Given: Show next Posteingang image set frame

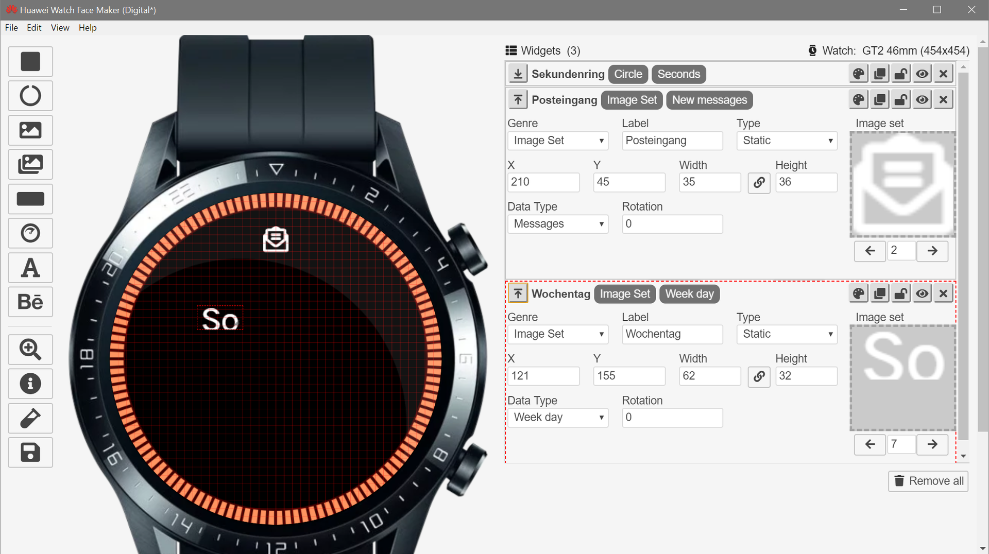Looking at the screenshot, I should [932, 251].
